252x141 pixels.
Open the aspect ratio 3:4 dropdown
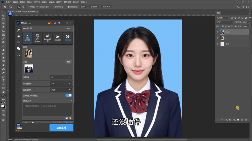pyautogui.click(x=61, y=83)
